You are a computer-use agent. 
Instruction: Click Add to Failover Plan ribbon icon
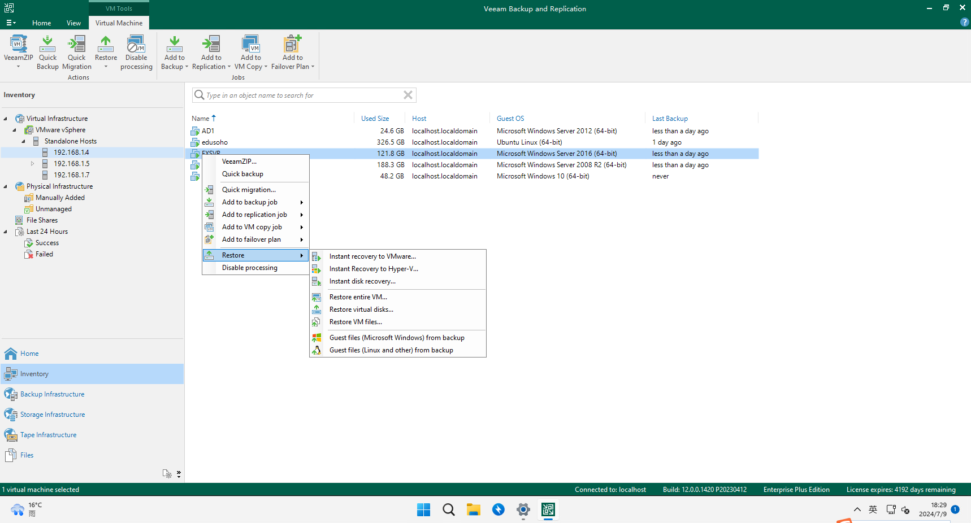(x=292, y=44)
